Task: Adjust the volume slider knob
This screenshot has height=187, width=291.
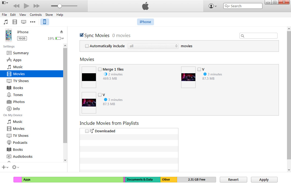Action: pos(60,6)
